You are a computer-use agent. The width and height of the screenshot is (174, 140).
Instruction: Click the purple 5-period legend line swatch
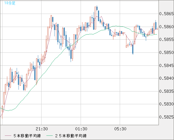point(8,136)
